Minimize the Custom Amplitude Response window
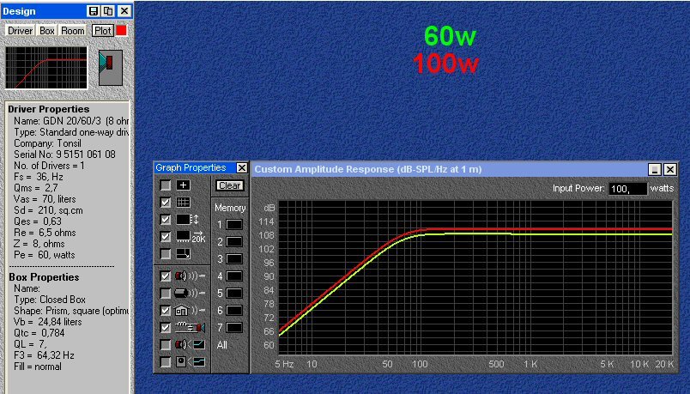The image size is (690, 394). click(654, 169)
